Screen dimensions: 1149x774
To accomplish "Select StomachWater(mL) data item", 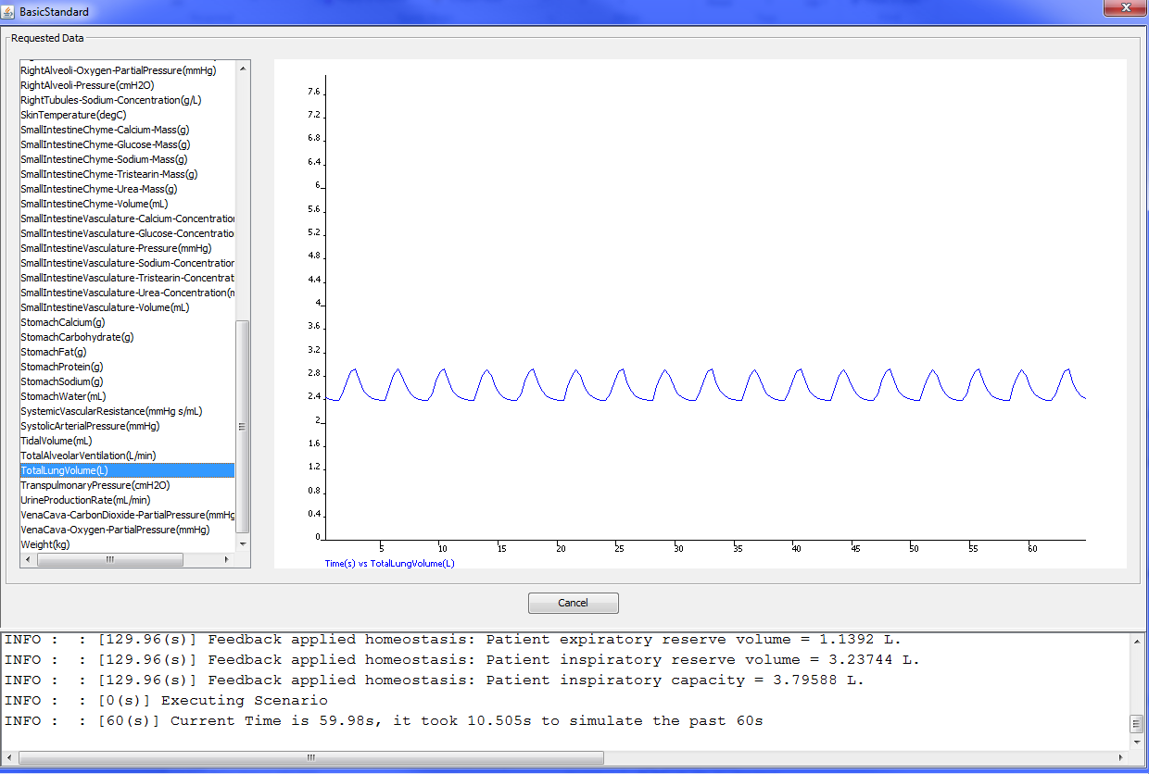I will [x=64, y=396].
